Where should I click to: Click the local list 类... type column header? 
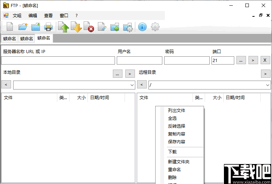point(63,98)
